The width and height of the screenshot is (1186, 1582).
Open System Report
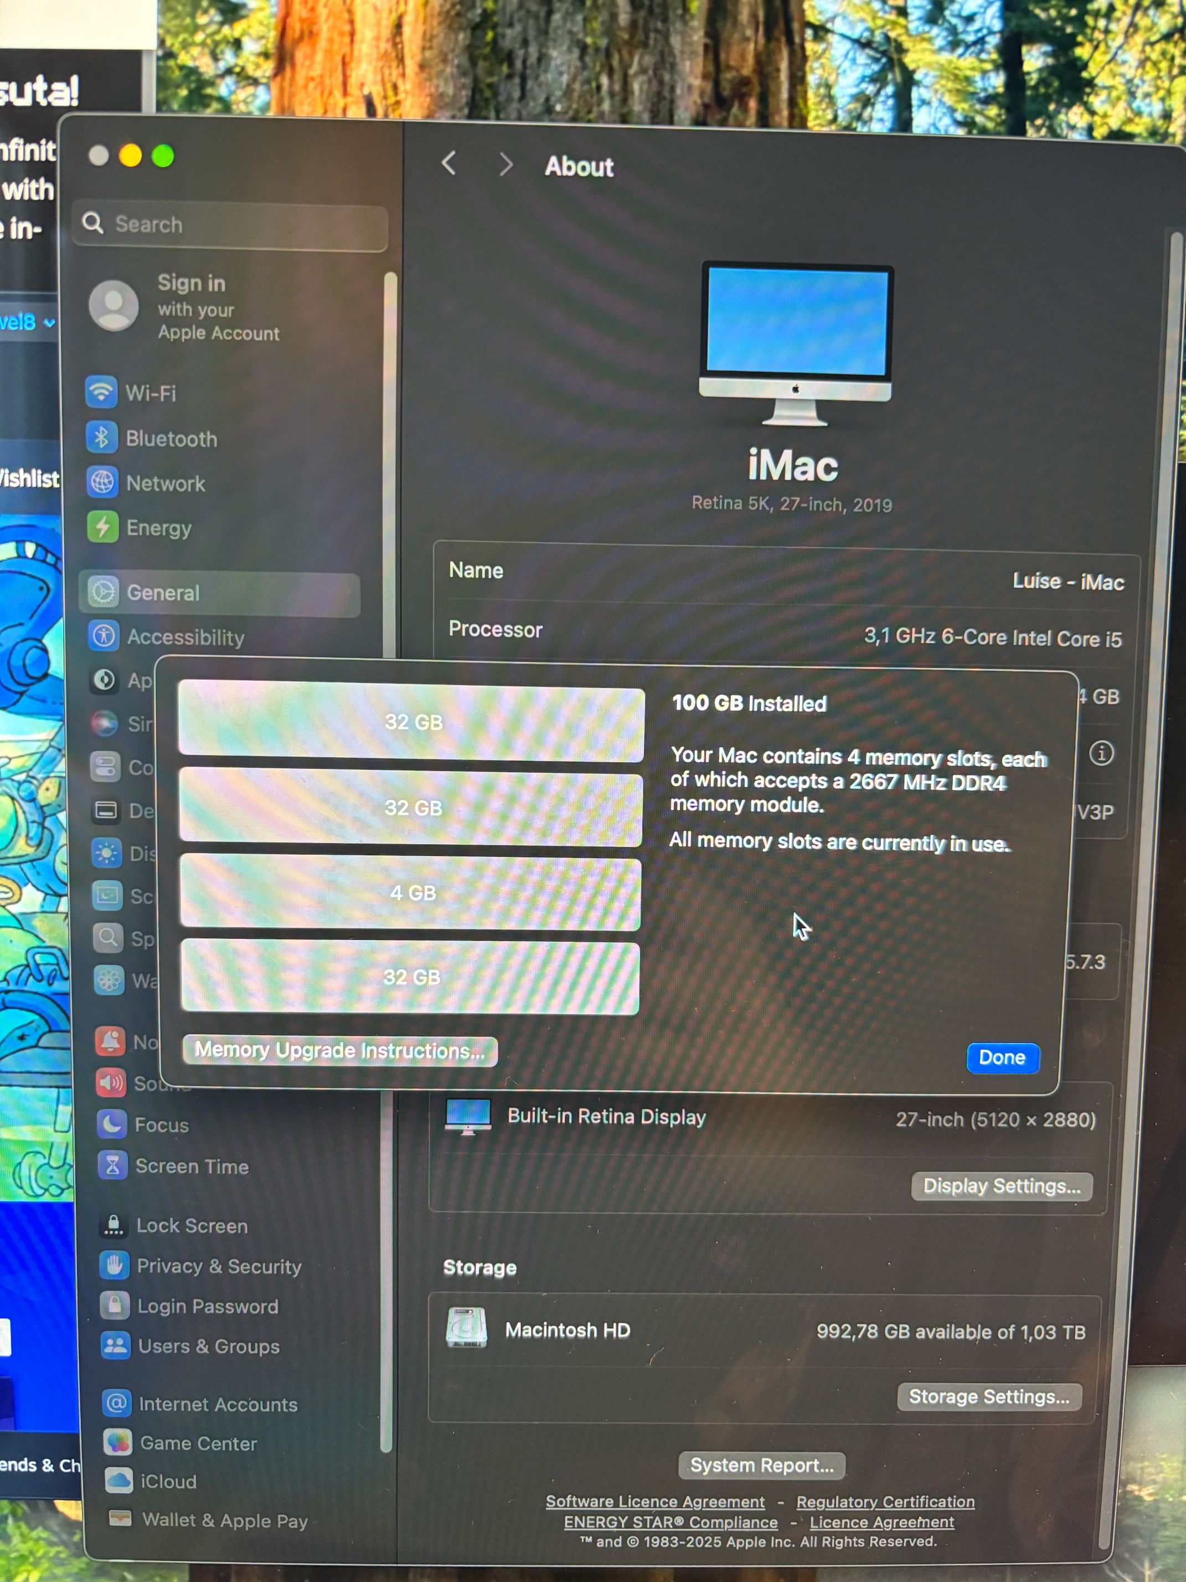click(761, 1466)
